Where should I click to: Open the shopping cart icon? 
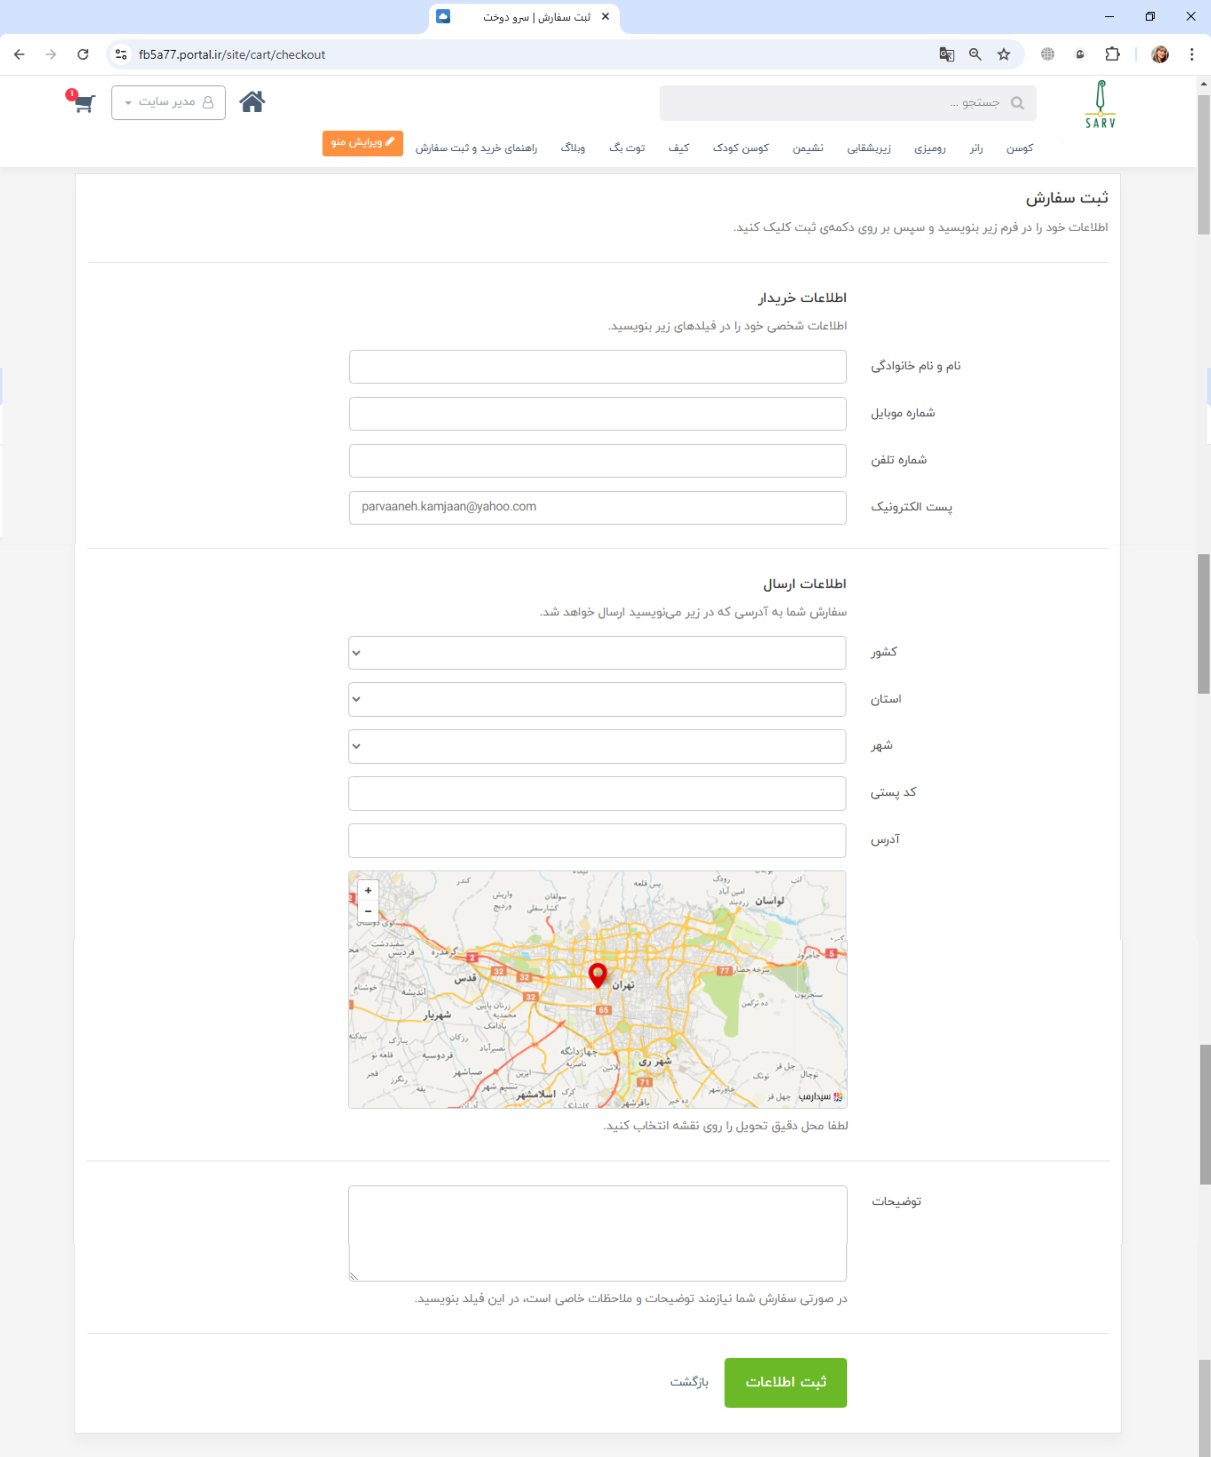click(x=83, y=103)
